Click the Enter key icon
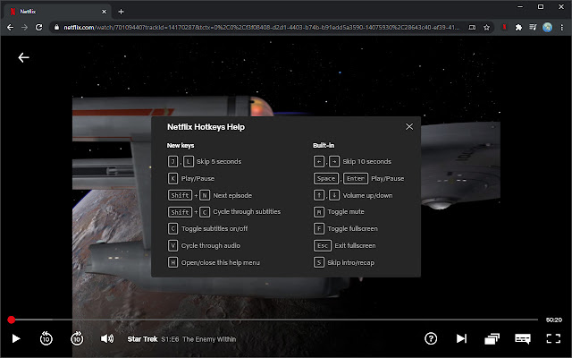The height and width of the screenshot is (358, 572). [356, 178]
